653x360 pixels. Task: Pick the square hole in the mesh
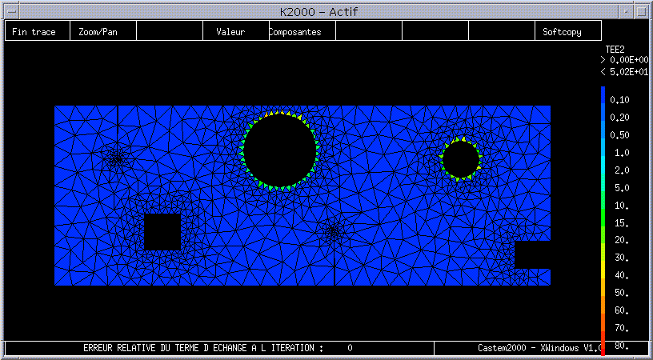click(162, 232)
